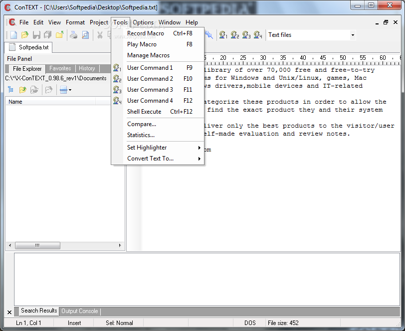Click the Name column header
This screenshot has height=331, width=405.
pyautogui.click(x=51, y=102)
